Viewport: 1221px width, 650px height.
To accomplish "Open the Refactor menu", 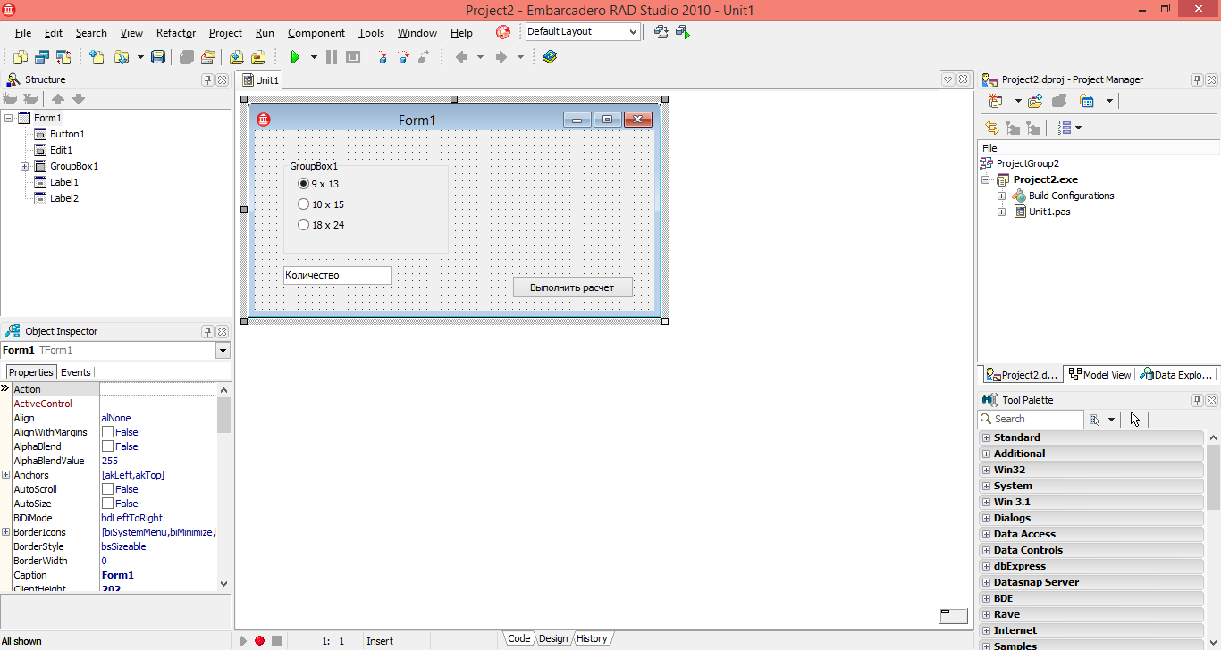I will (x=176, y=33).
